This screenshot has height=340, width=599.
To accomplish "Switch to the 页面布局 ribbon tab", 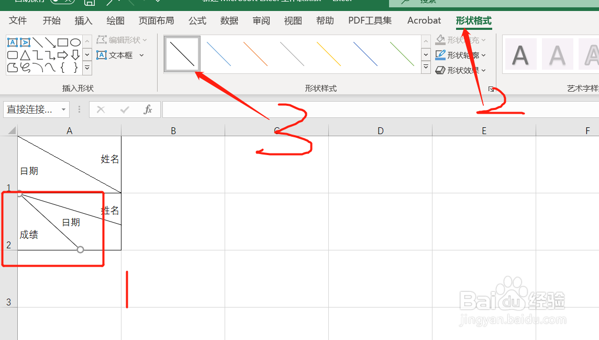I will coord(156,20).
